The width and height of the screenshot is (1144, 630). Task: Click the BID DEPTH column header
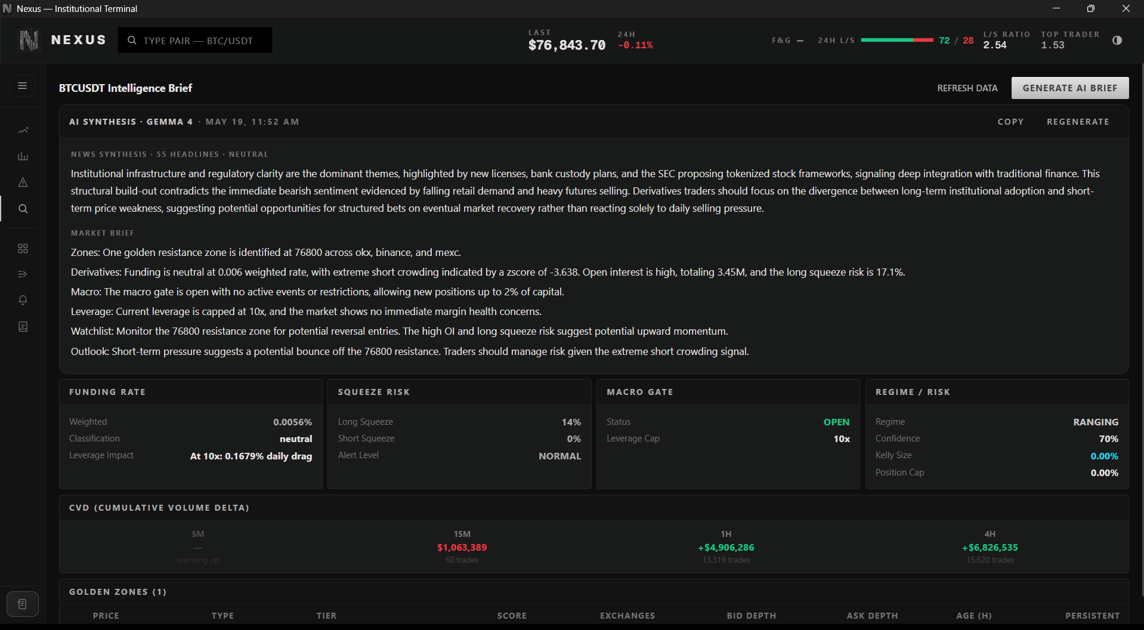[x=751, y=616]
